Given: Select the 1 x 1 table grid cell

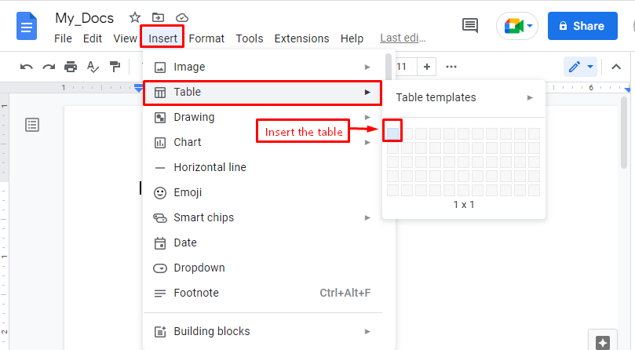Looking at the screenshot, I should point(392,133).
